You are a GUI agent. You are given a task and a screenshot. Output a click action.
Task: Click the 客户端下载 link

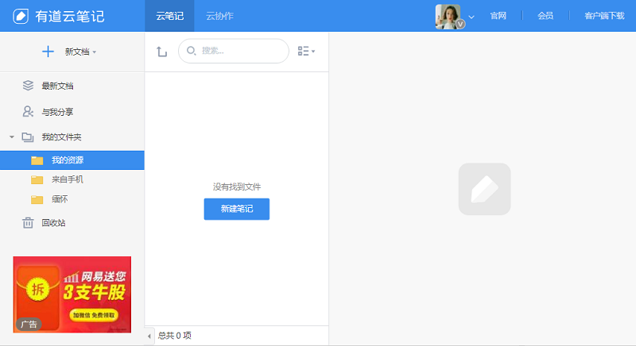(603, 16)
